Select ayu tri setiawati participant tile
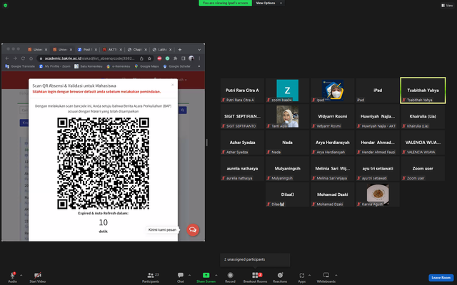 tap(378, 168)
